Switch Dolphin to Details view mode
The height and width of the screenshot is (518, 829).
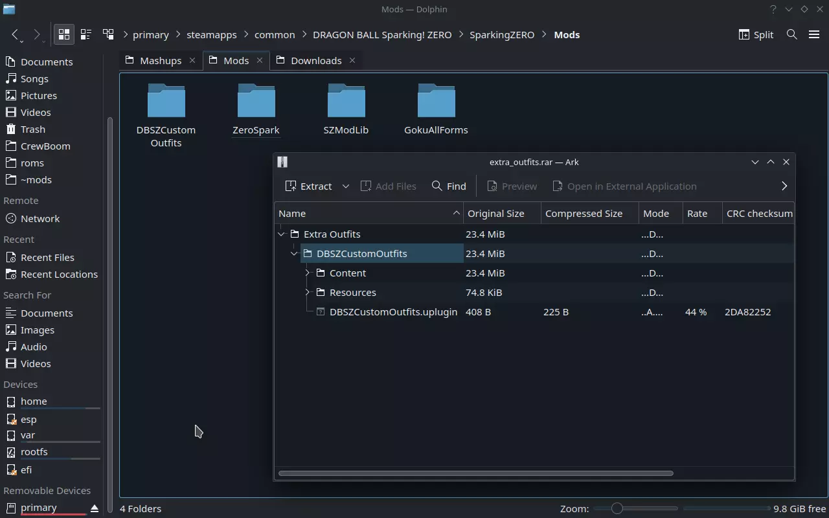click(x=108, y=34)
